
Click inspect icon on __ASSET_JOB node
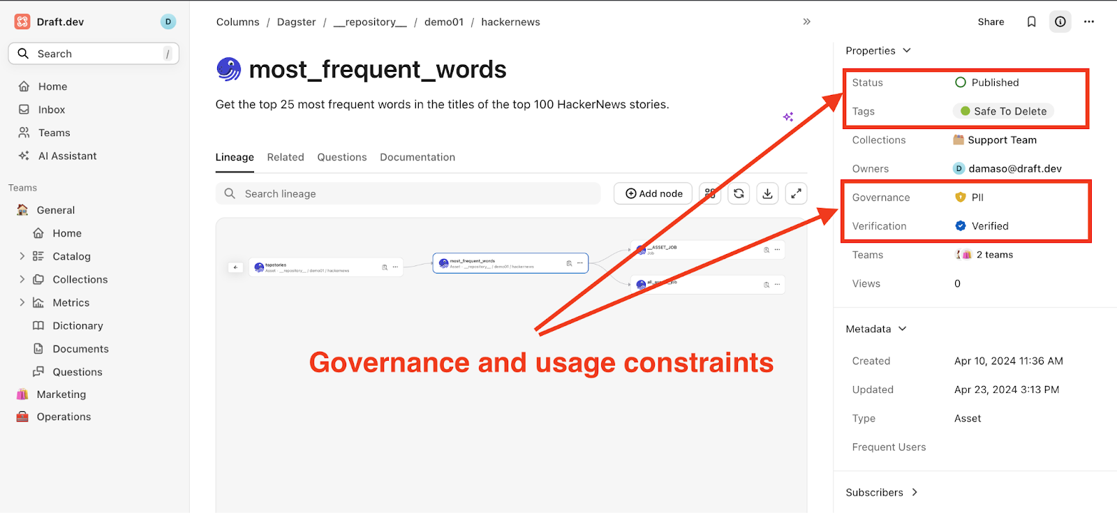point(767,250)
